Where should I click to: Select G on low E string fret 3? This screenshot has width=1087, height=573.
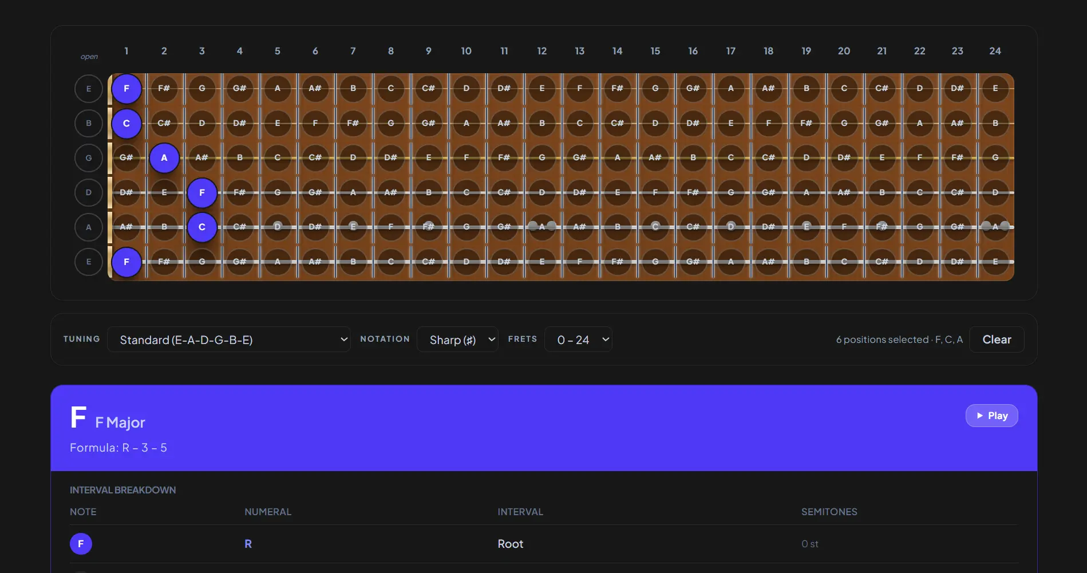(x=202, y=262)
